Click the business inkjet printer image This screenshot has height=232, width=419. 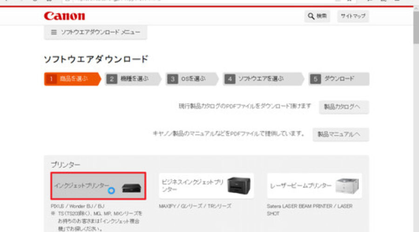point(239,186)
